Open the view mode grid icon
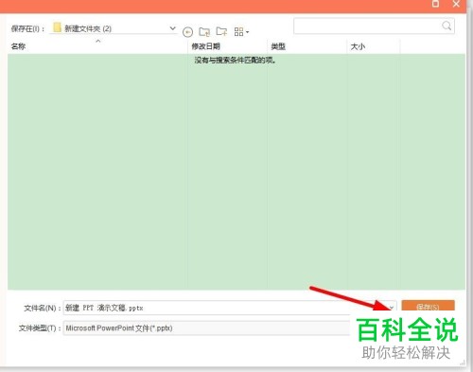Viewport: 473px width, 372px height. coord(238,32)
